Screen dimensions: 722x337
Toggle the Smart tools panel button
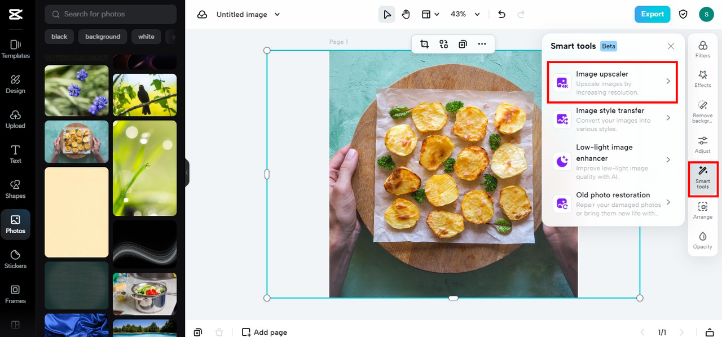pos(703,179)
